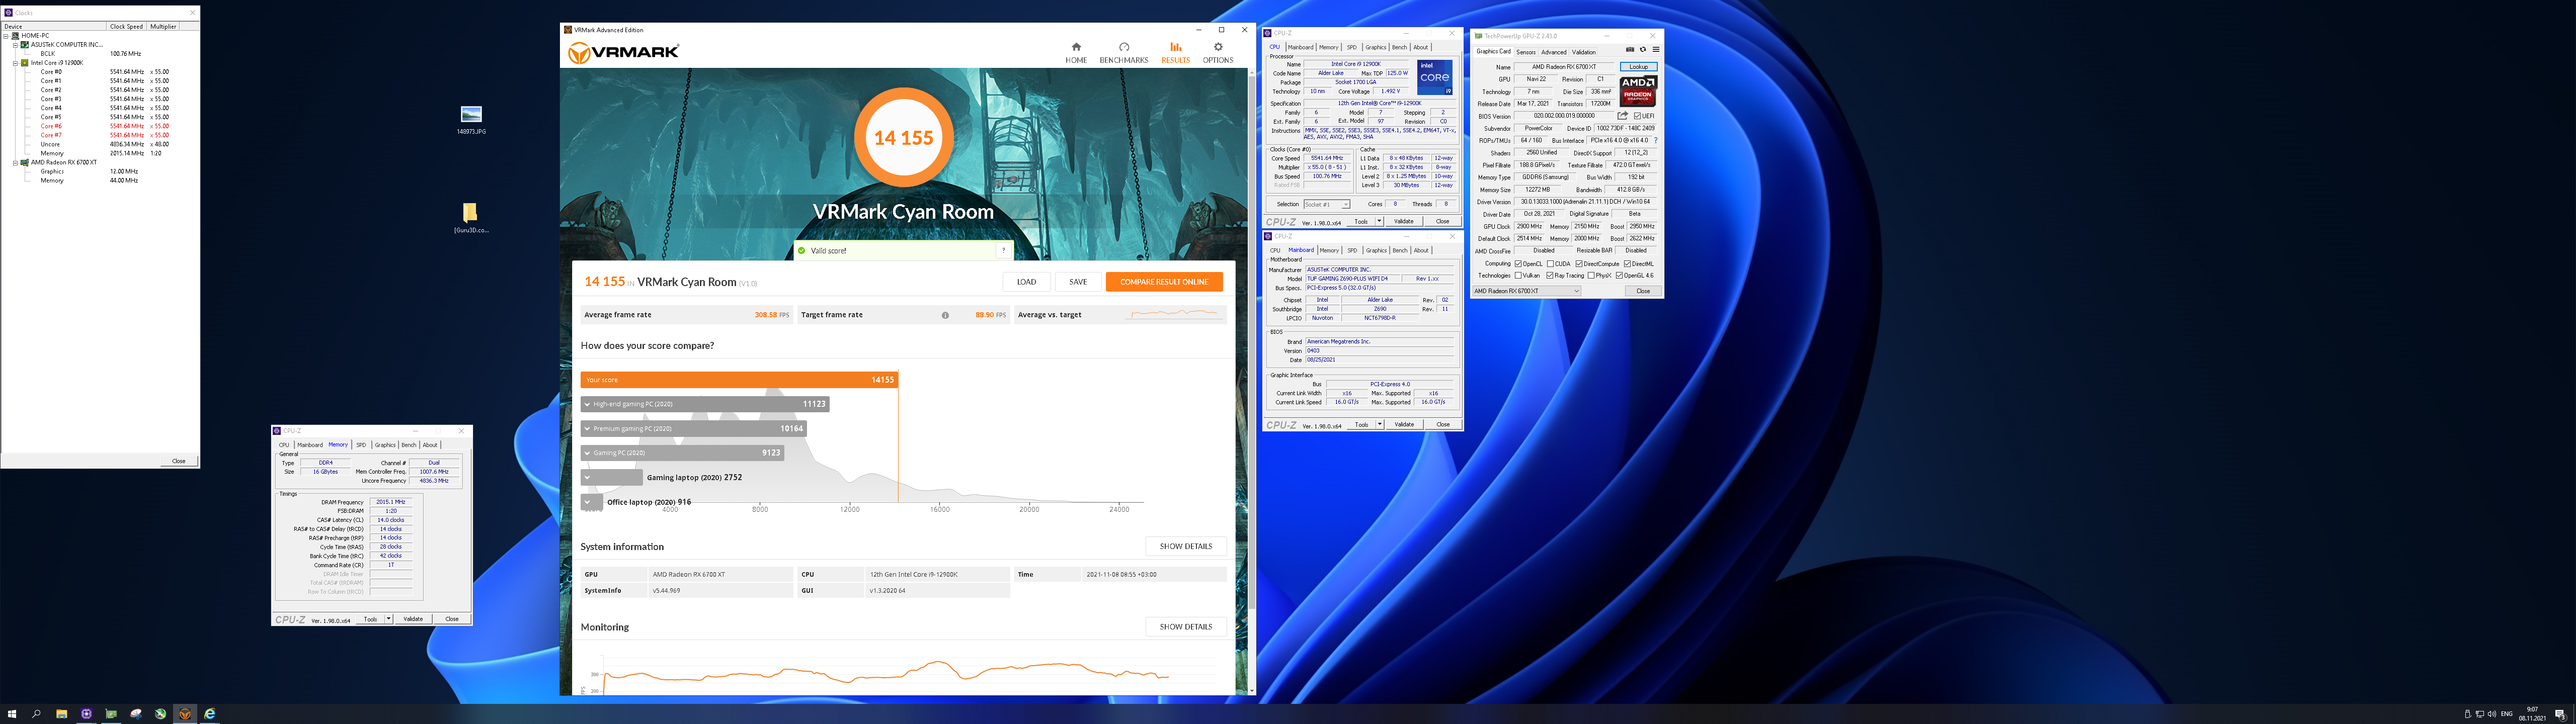2576x724 pixels.
Task: Expand the High-end gaming PC (2020) comparison
Action: pos(587,405)
